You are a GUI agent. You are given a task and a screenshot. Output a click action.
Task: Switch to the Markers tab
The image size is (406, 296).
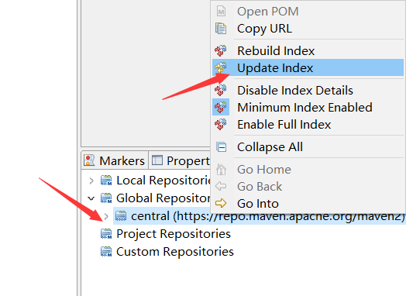click(115, 160)
